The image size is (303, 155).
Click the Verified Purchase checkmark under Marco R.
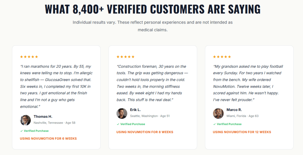click(214, 124)
